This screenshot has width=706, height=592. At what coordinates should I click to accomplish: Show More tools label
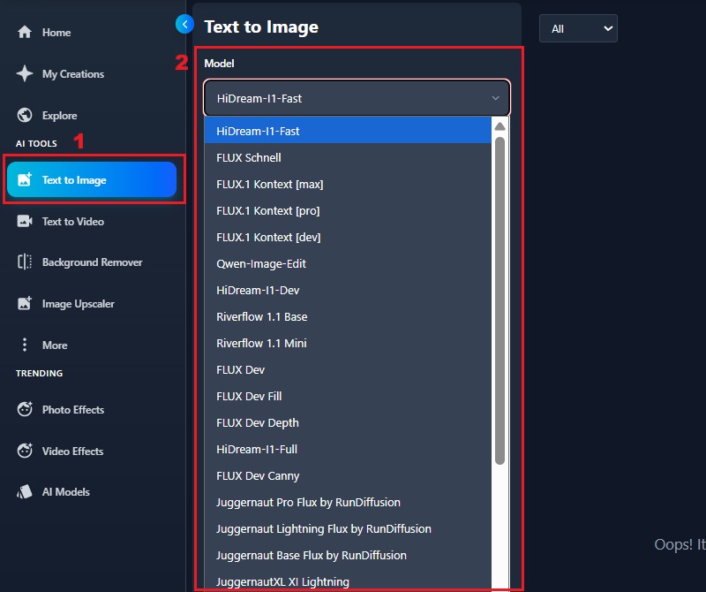click(55, 345)
